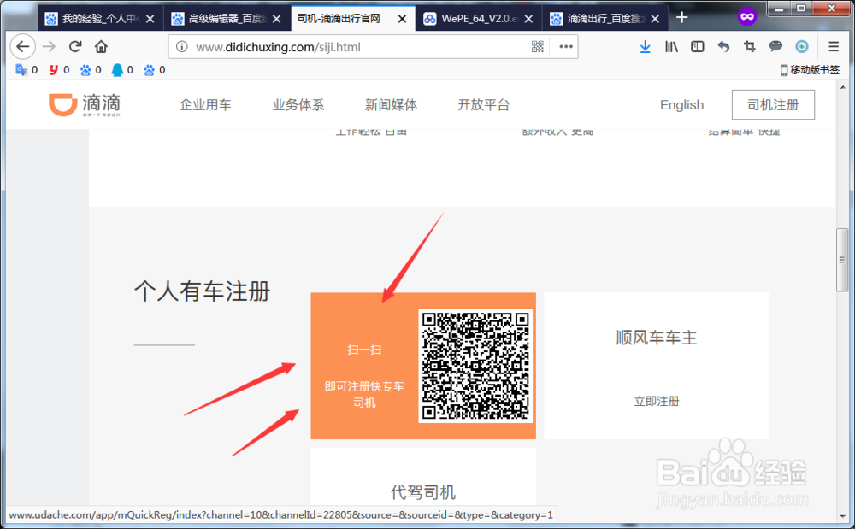The height and width of the screenshot is (529, 855).
Task: Click the QQ penguin bookmark icon
Action: 117,70
